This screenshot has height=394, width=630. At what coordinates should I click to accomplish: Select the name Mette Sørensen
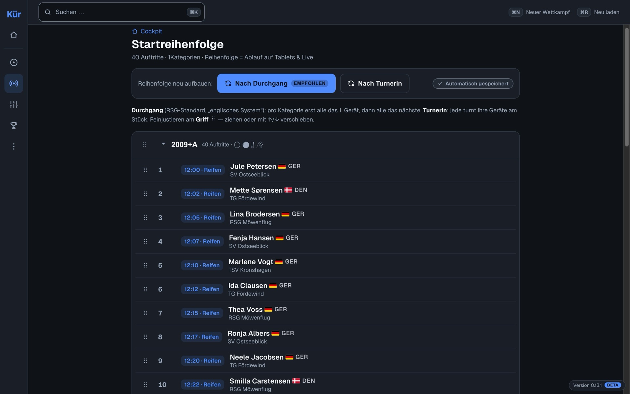tap(256, 190)
